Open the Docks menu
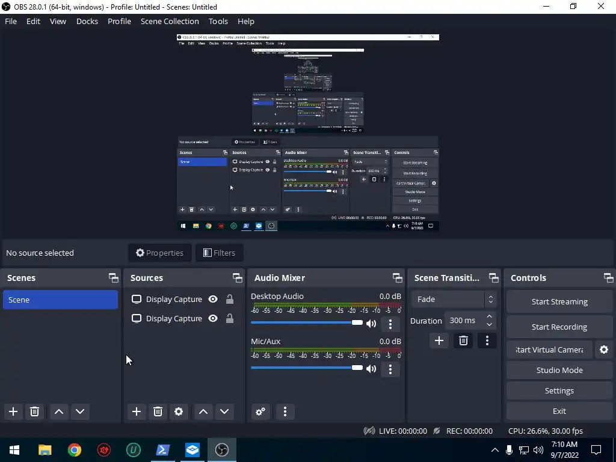616x462 pixels. [x=87, y=21]
